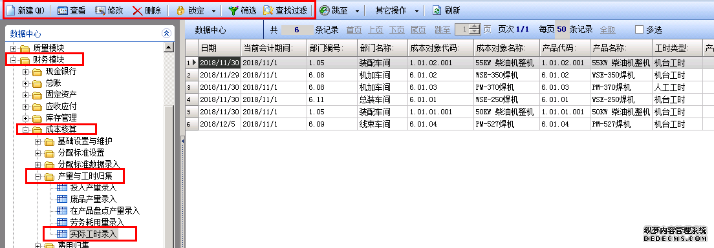Collapse the 产量与工时归集 tree node
Viewport: 714px width, 248px height.
[38, 176]
